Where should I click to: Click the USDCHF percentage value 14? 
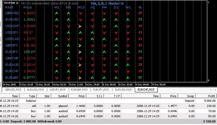coord(140,26)
